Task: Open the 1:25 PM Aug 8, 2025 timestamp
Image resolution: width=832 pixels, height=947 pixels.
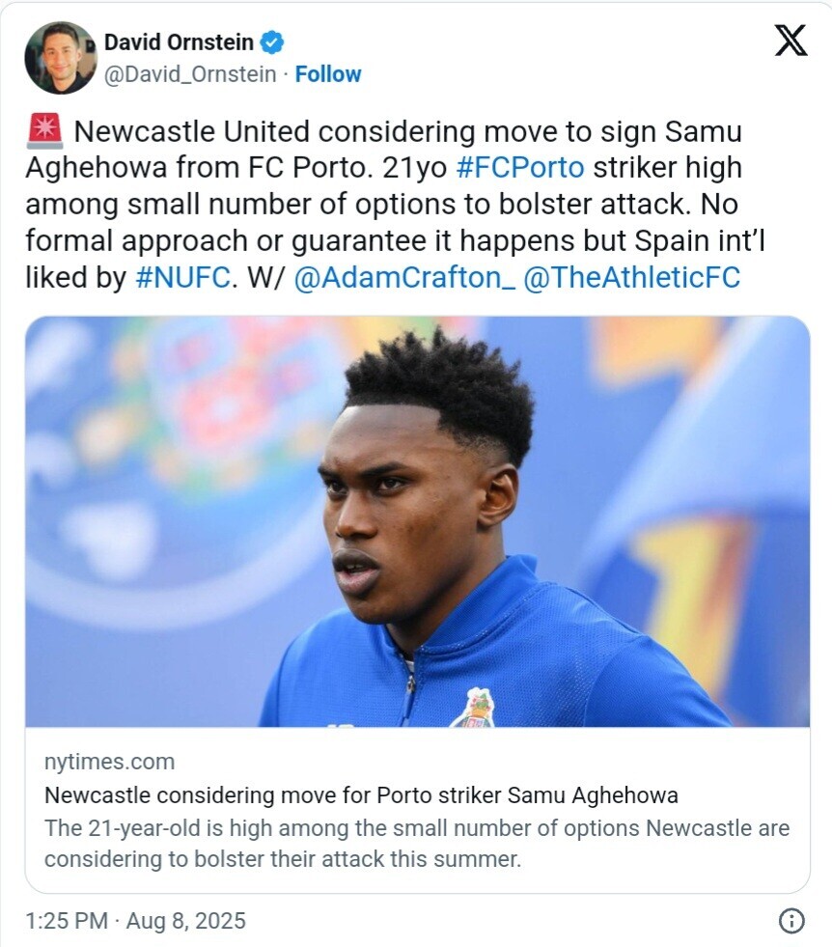Action: [x=135, y=920]
